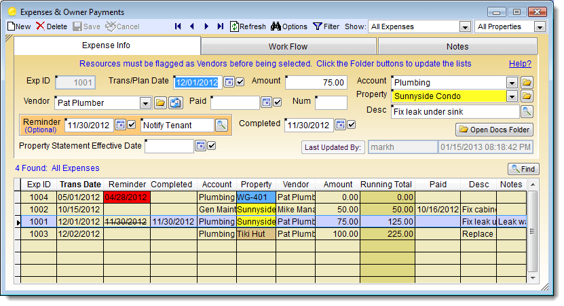Expand the All Properties dropdown
564x306 pixels.
(539, 27)
